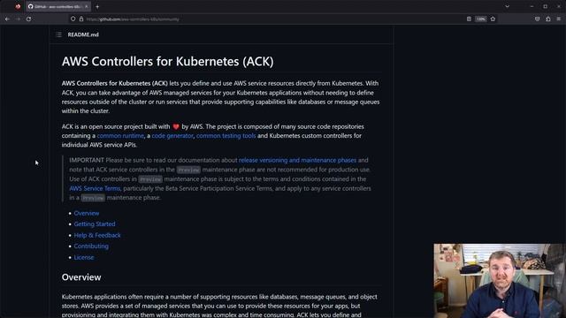Open the extensions toolbar button
Image resolution: width=566 pixels, height=318 pixels.
click(x=548, y=19)
